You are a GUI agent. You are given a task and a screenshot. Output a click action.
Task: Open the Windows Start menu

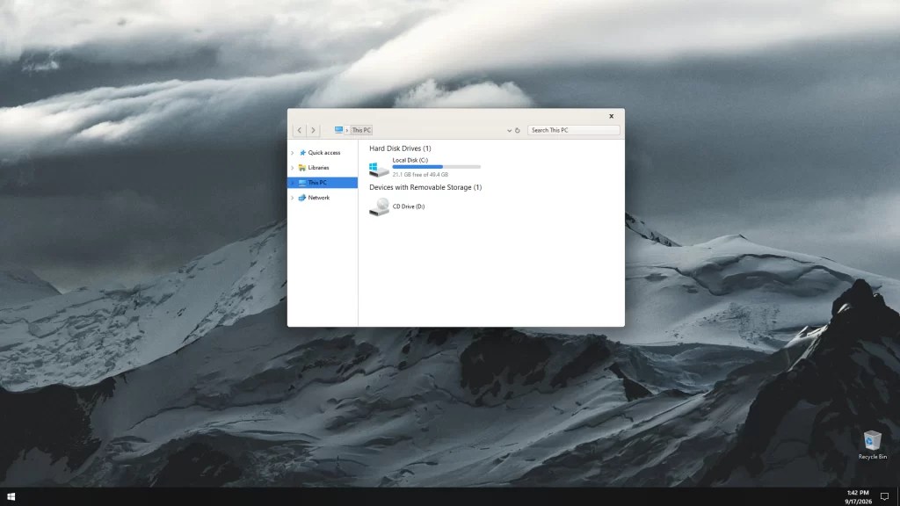click(x=11, y=496)
